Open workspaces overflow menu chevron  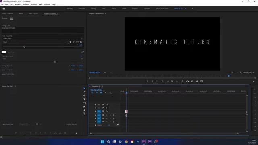[x=193, y=8]
